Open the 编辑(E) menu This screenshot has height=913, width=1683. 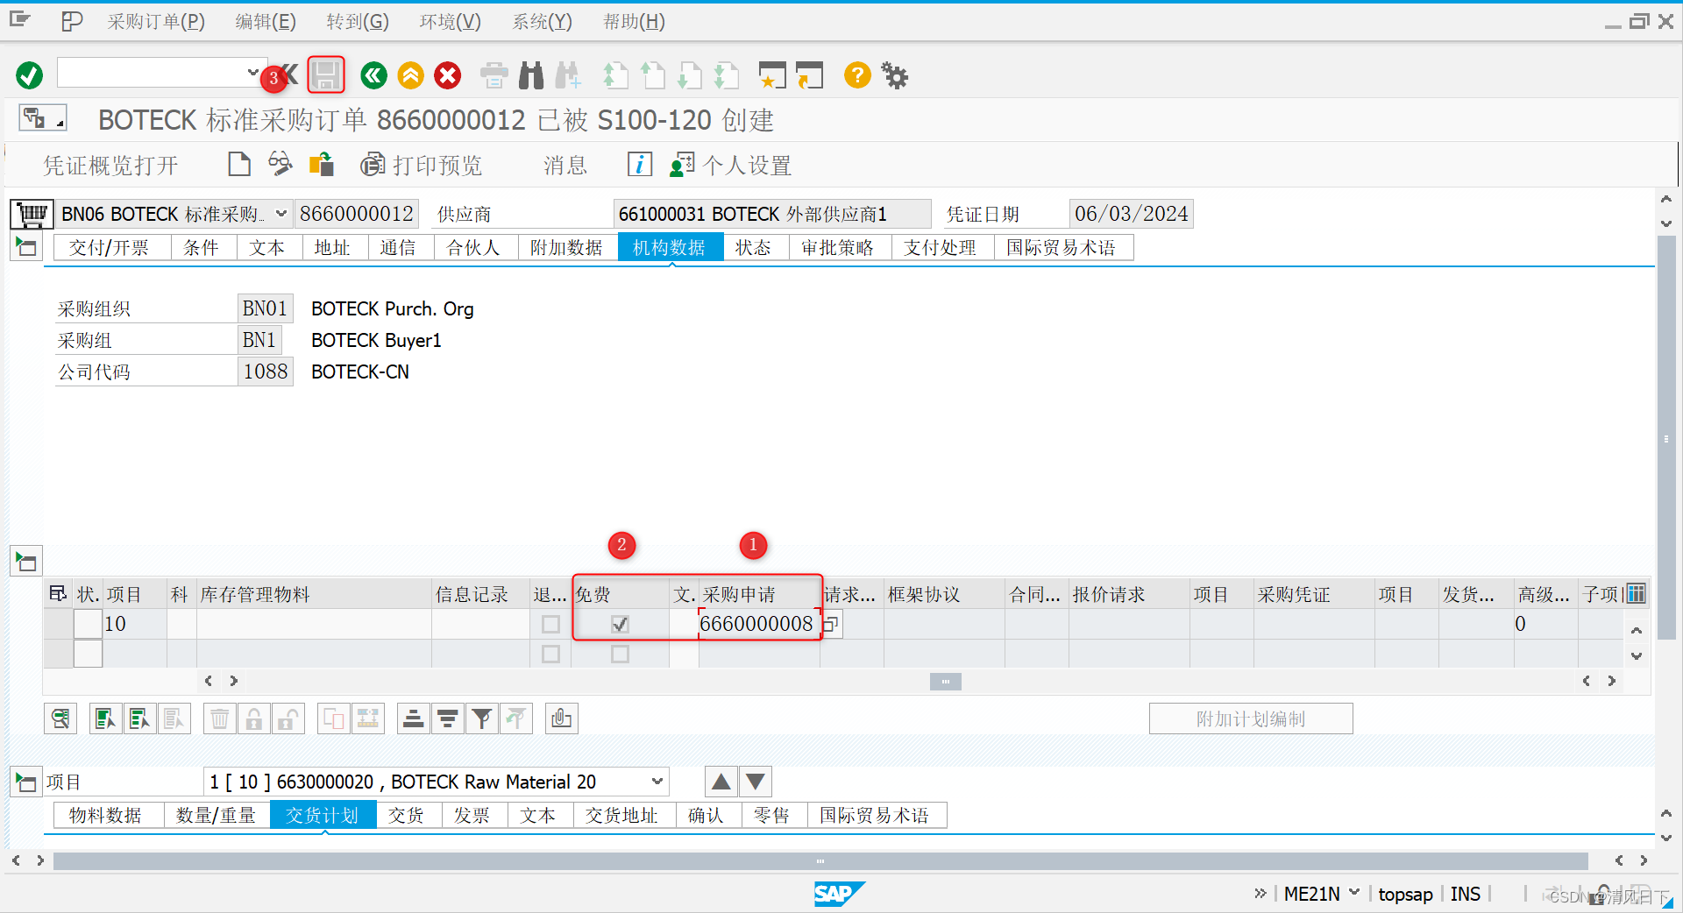pyautogui.click(x=266, y=22)
